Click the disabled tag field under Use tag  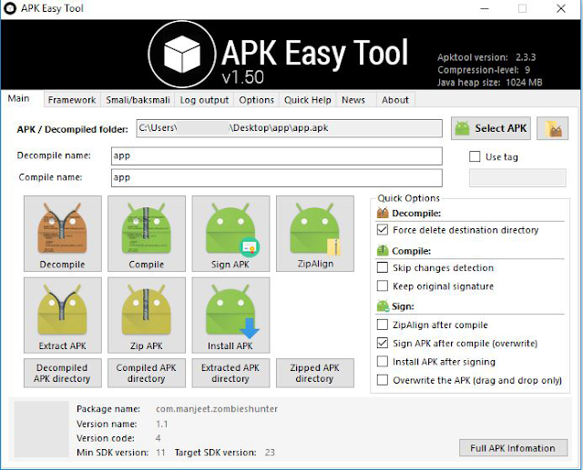pyautogui.click(x=517, y=177)
